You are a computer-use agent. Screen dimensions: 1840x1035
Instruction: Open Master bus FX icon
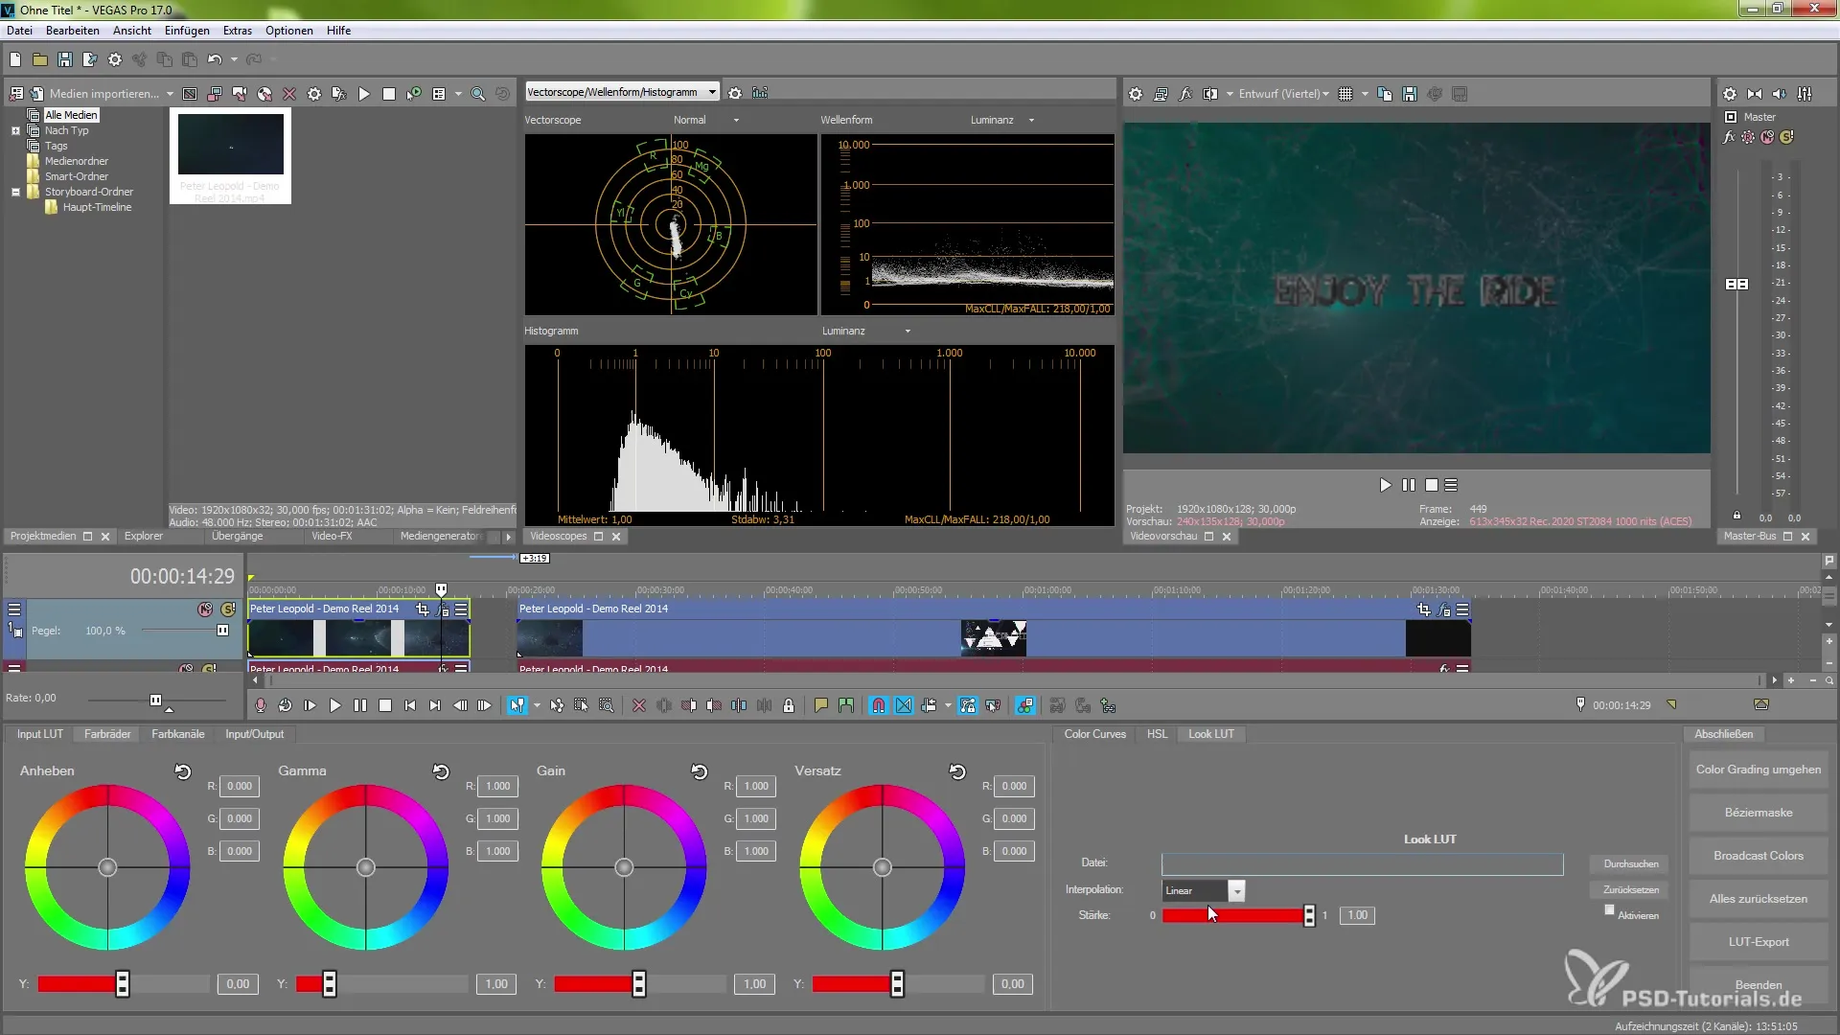[x=1729, y=137]
